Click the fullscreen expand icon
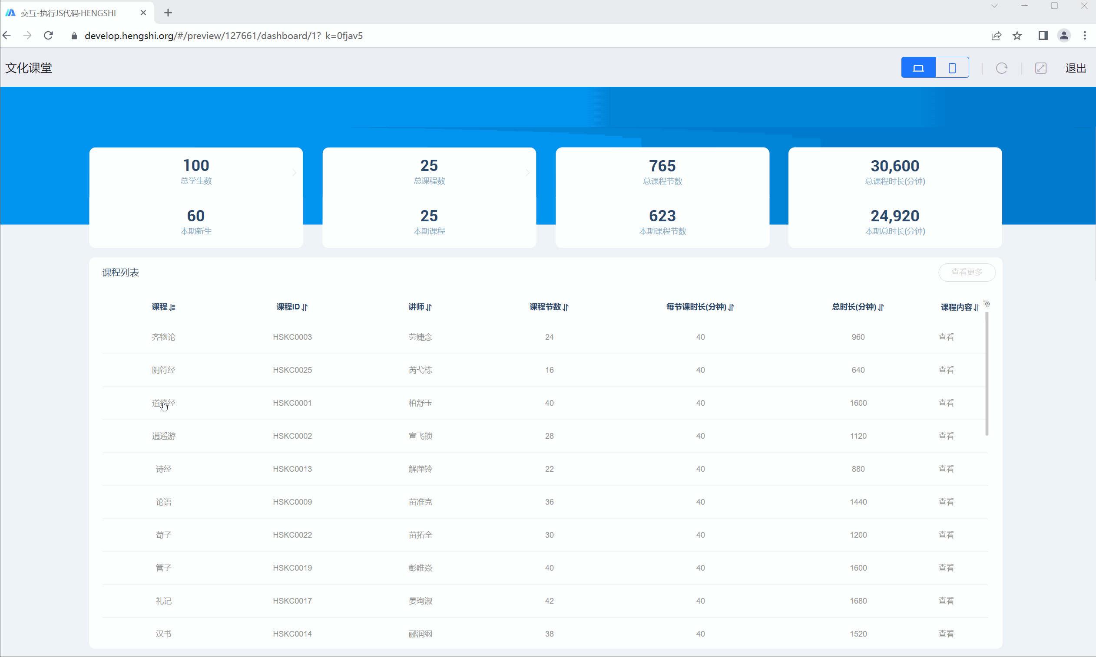Image resolution: width=1096 pixels, height=657 pixels. click(x=1040, y=68)
